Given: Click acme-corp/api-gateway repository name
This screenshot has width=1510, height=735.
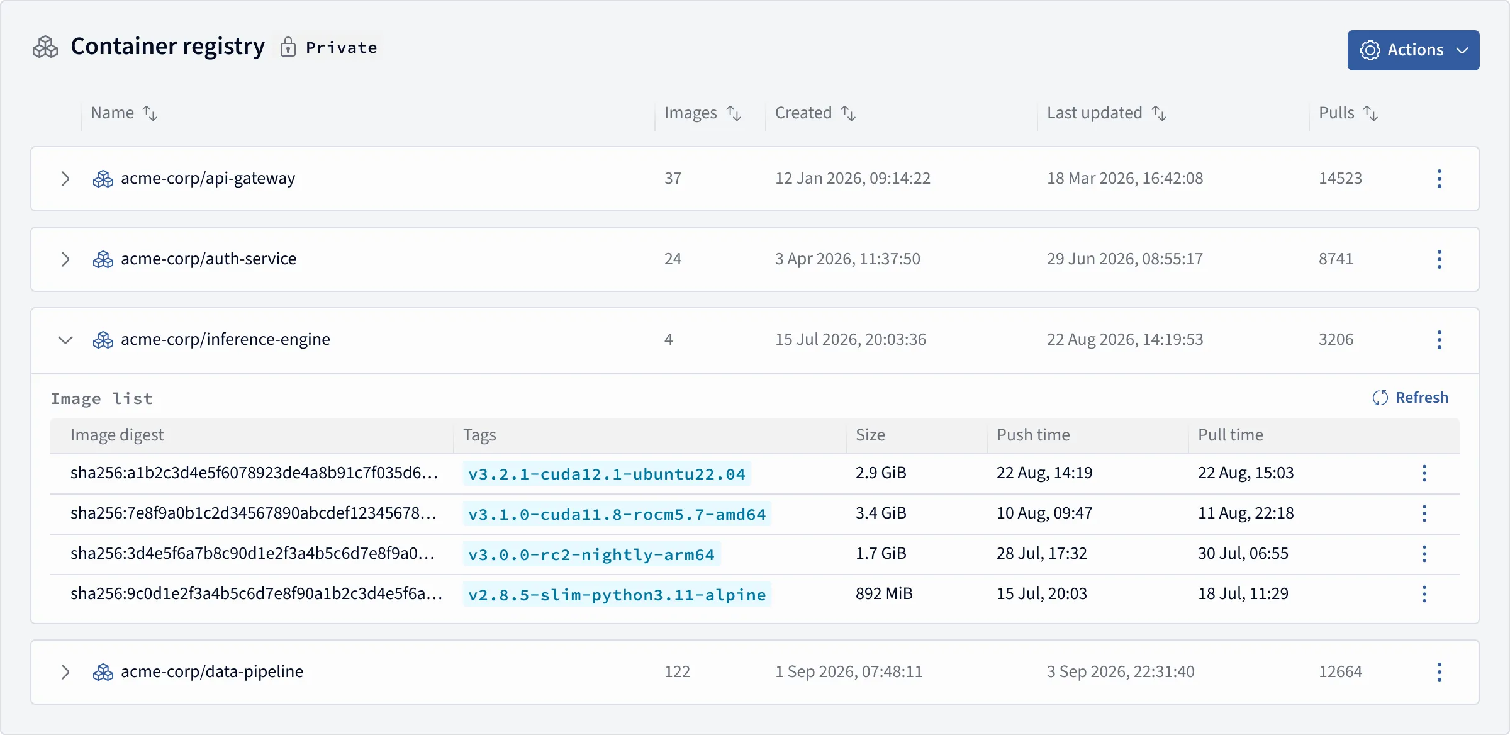Looking at the screenshot, I should [x=208, y=179].
